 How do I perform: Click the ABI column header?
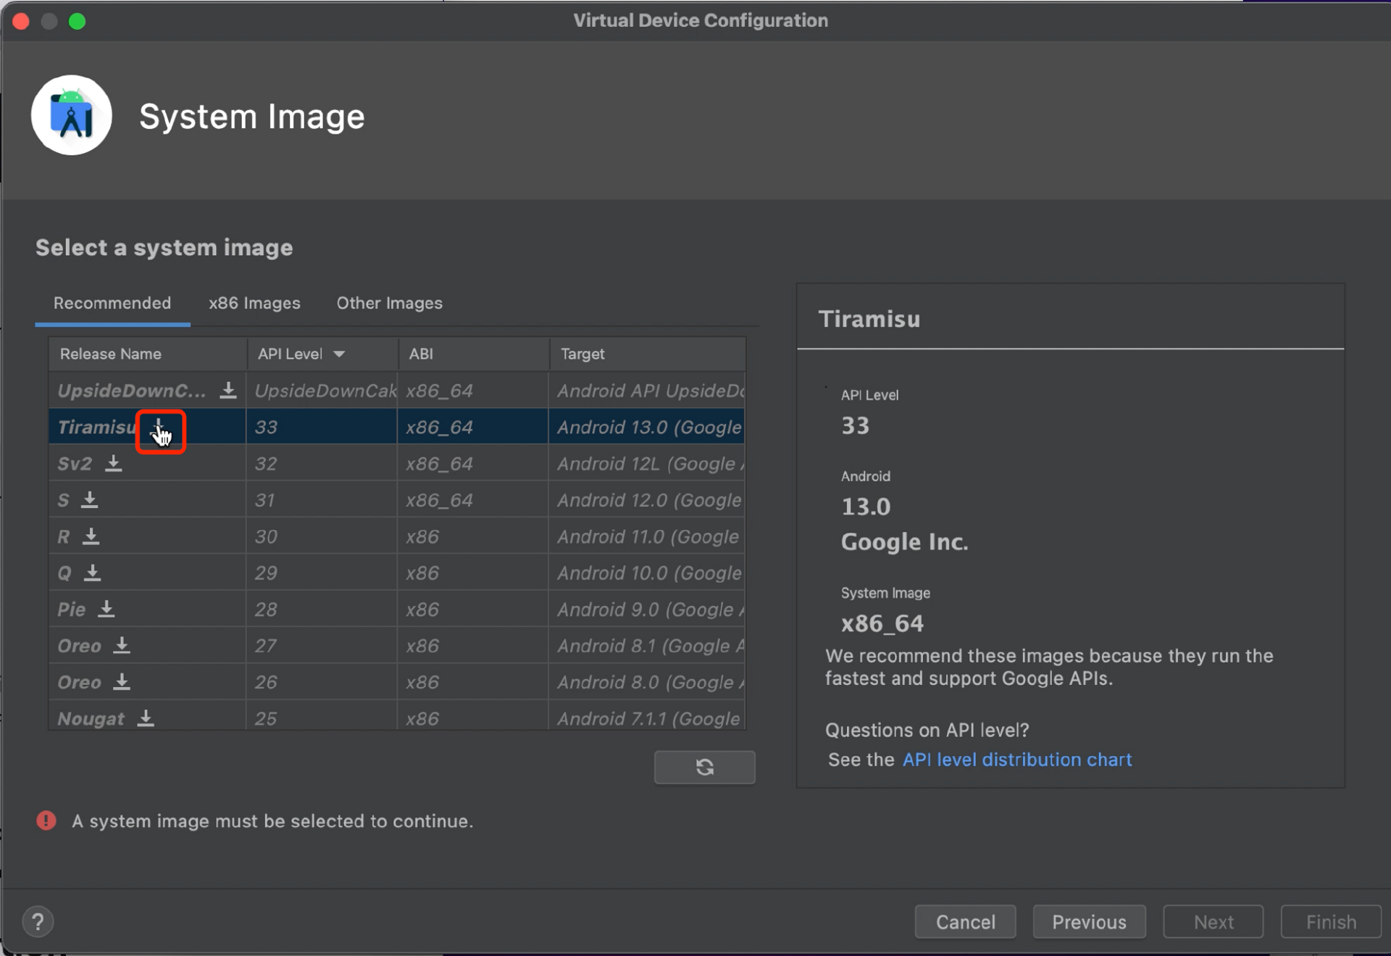coord(474,354)
